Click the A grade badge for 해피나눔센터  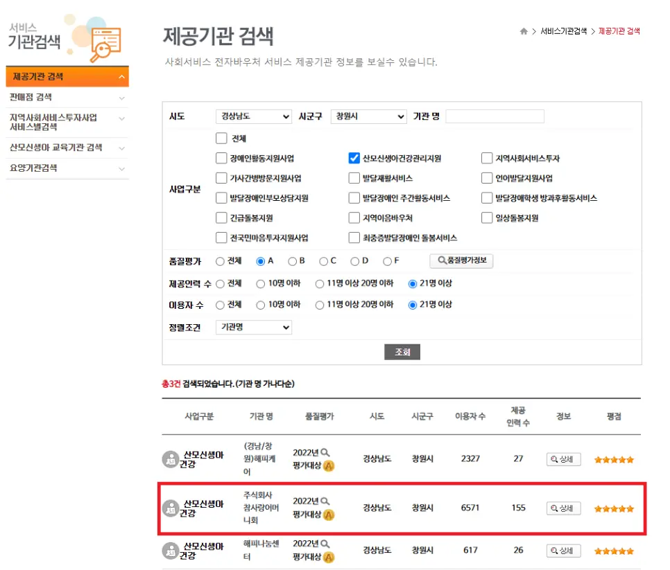329,557
